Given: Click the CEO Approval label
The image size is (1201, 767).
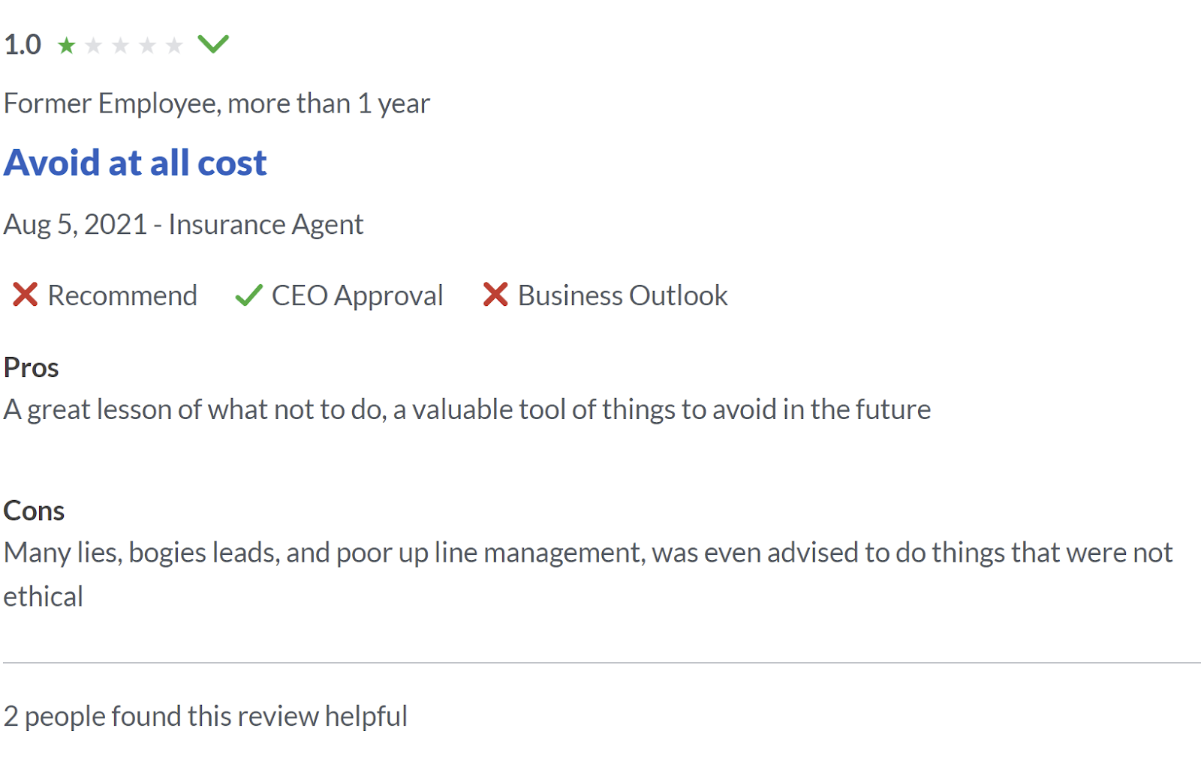Looking at the screenshot, I should point(357,295).
